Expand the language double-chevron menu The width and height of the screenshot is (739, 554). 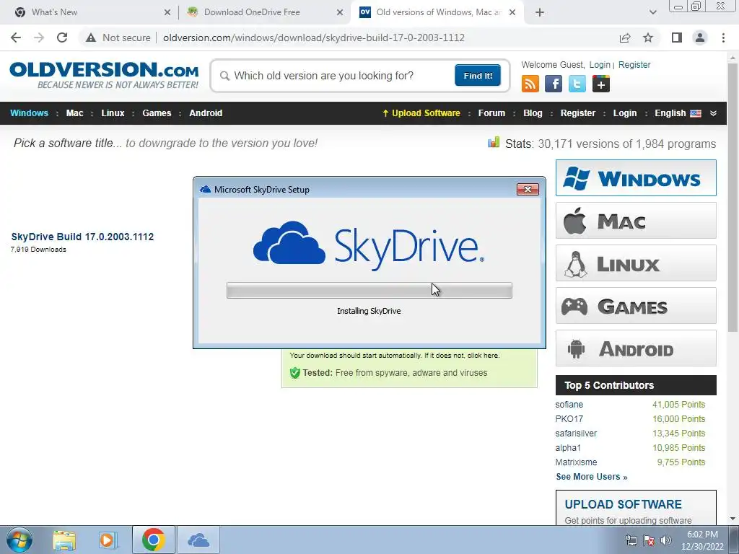(x=713, y=113)
